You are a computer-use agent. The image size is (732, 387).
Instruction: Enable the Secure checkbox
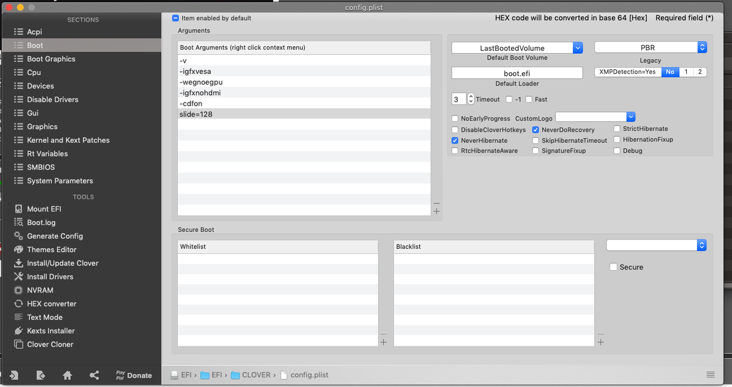coord(614,267)
